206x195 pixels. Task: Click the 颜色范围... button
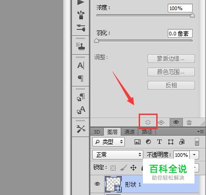tap(171, 72)
